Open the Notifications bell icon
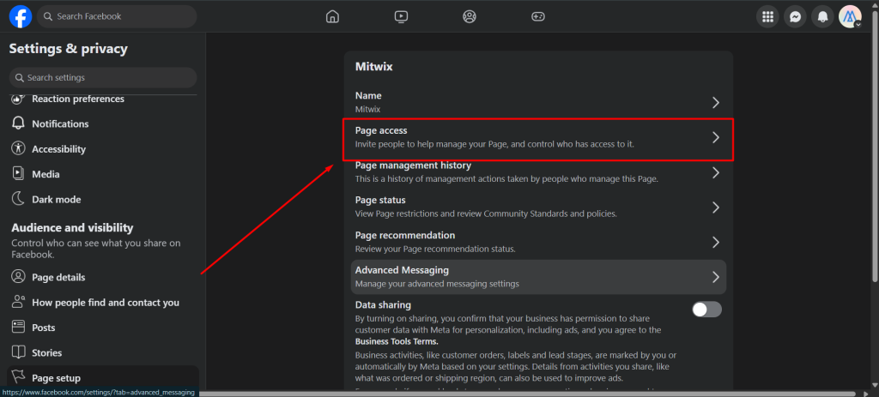Screen dimensions: 879x397 tap(822, 17)
